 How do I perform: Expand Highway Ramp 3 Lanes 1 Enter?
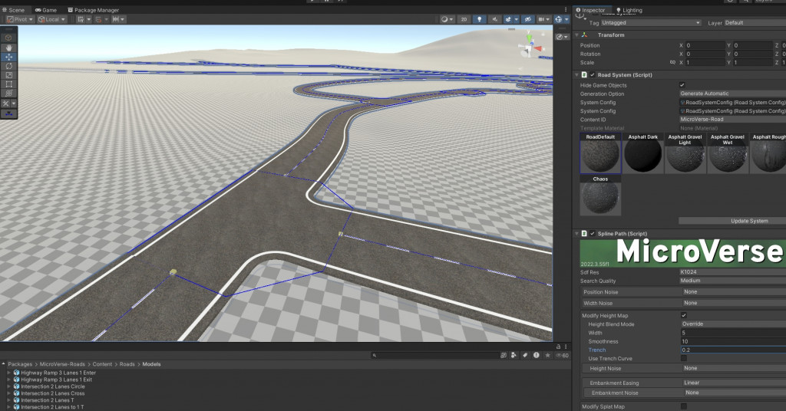[x=9, y=373]
